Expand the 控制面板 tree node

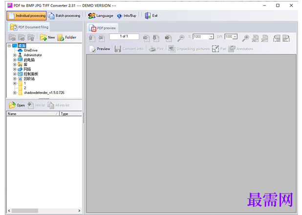click(x=15, y=74)
